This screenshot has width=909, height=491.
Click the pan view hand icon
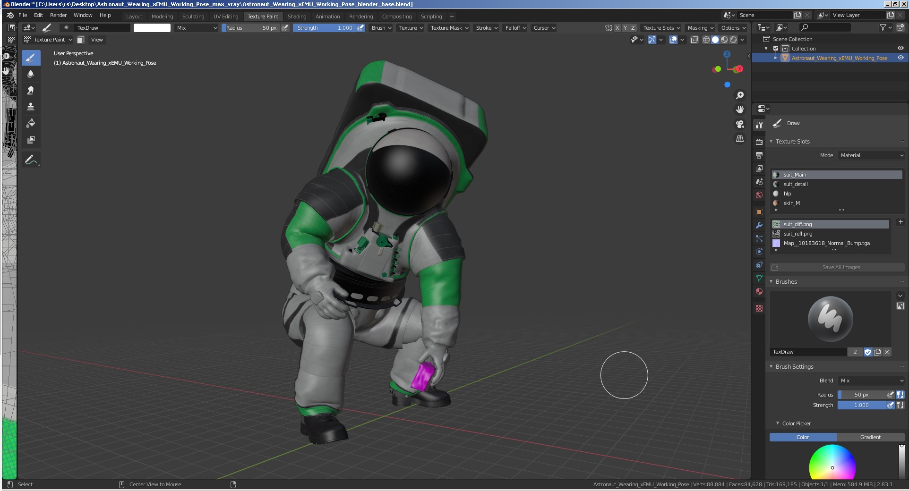(x=740, y=110)
